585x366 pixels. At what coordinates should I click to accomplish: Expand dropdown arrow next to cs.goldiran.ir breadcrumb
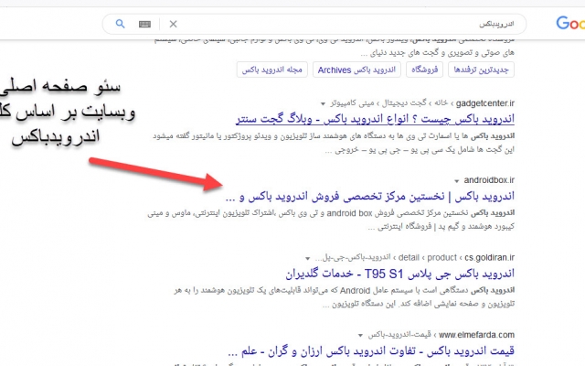[x=308, y=258]
